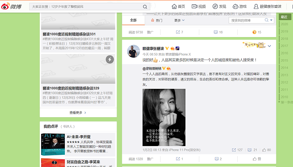Click magnifier icon in my-weibo search
Screen dimensions: 293x167
click(267, 20)
